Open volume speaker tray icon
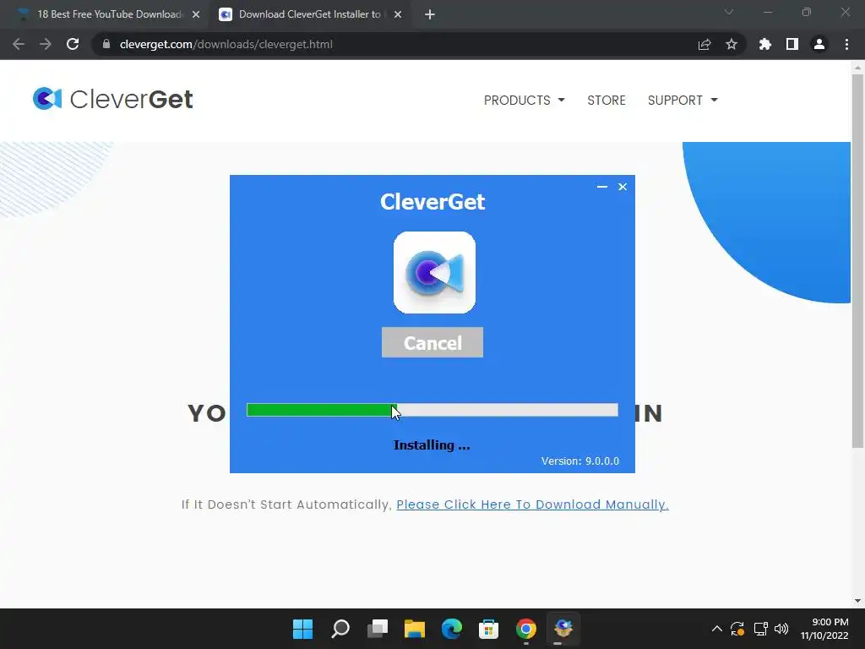865x649 pixels. tap(781, 629)
